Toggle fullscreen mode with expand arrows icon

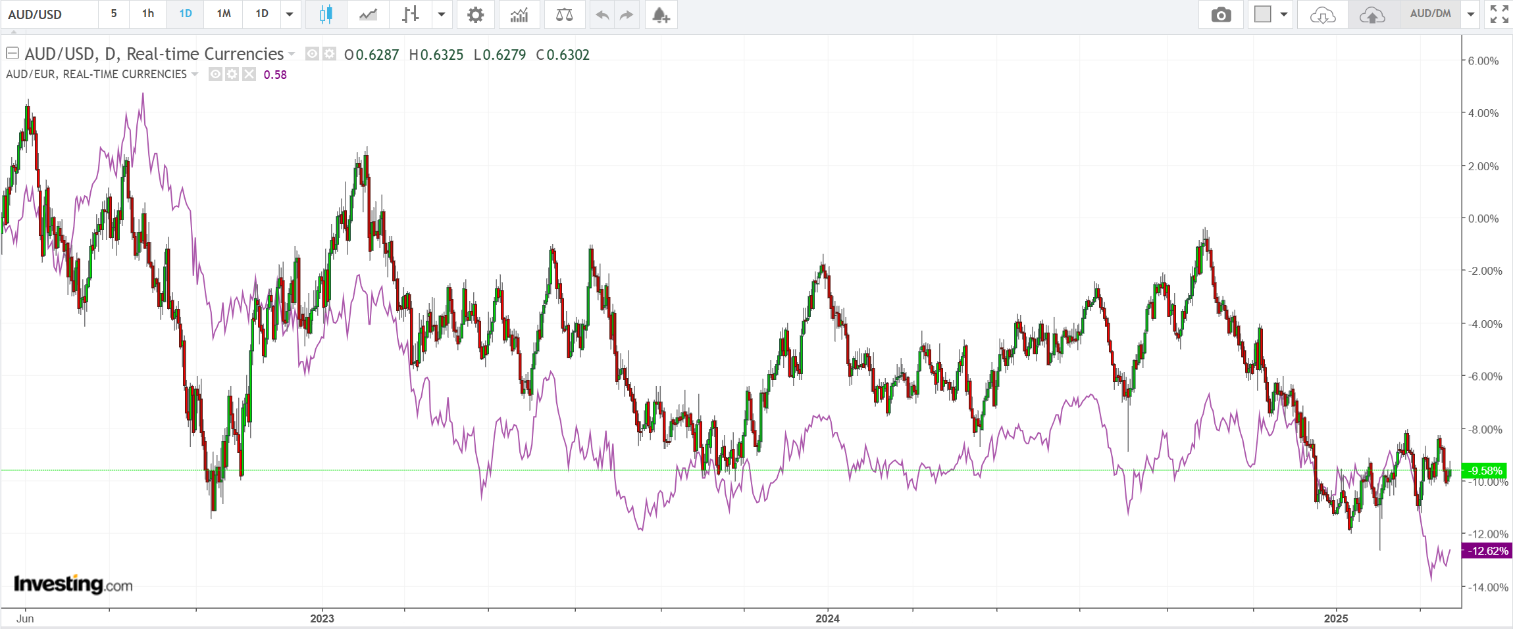point(1499,14)
